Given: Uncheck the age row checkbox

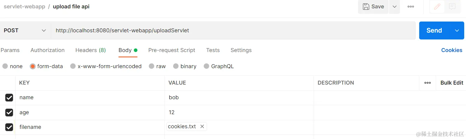Looking at the screenshot, I should 9,112.
